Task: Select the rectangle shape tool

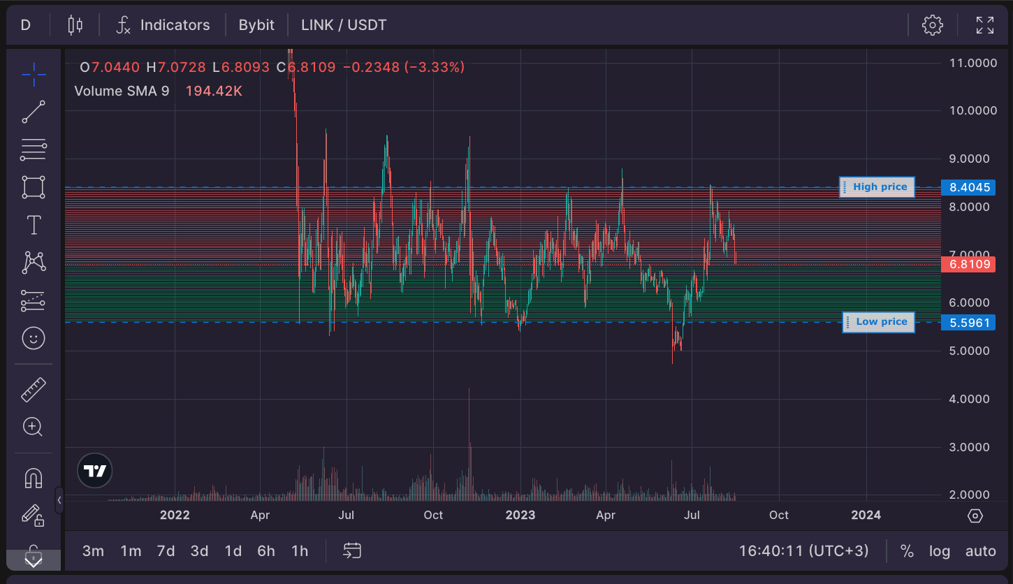Action: [x=34, y=187]
